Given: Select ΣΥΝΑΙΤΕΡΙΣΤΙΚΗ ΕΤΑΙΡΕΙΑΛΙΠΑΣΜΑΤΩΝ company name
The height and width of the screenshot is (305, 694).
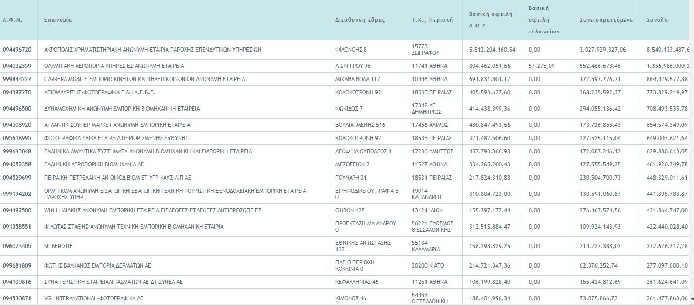Looking at the screenshot, I should coord(113,282).
